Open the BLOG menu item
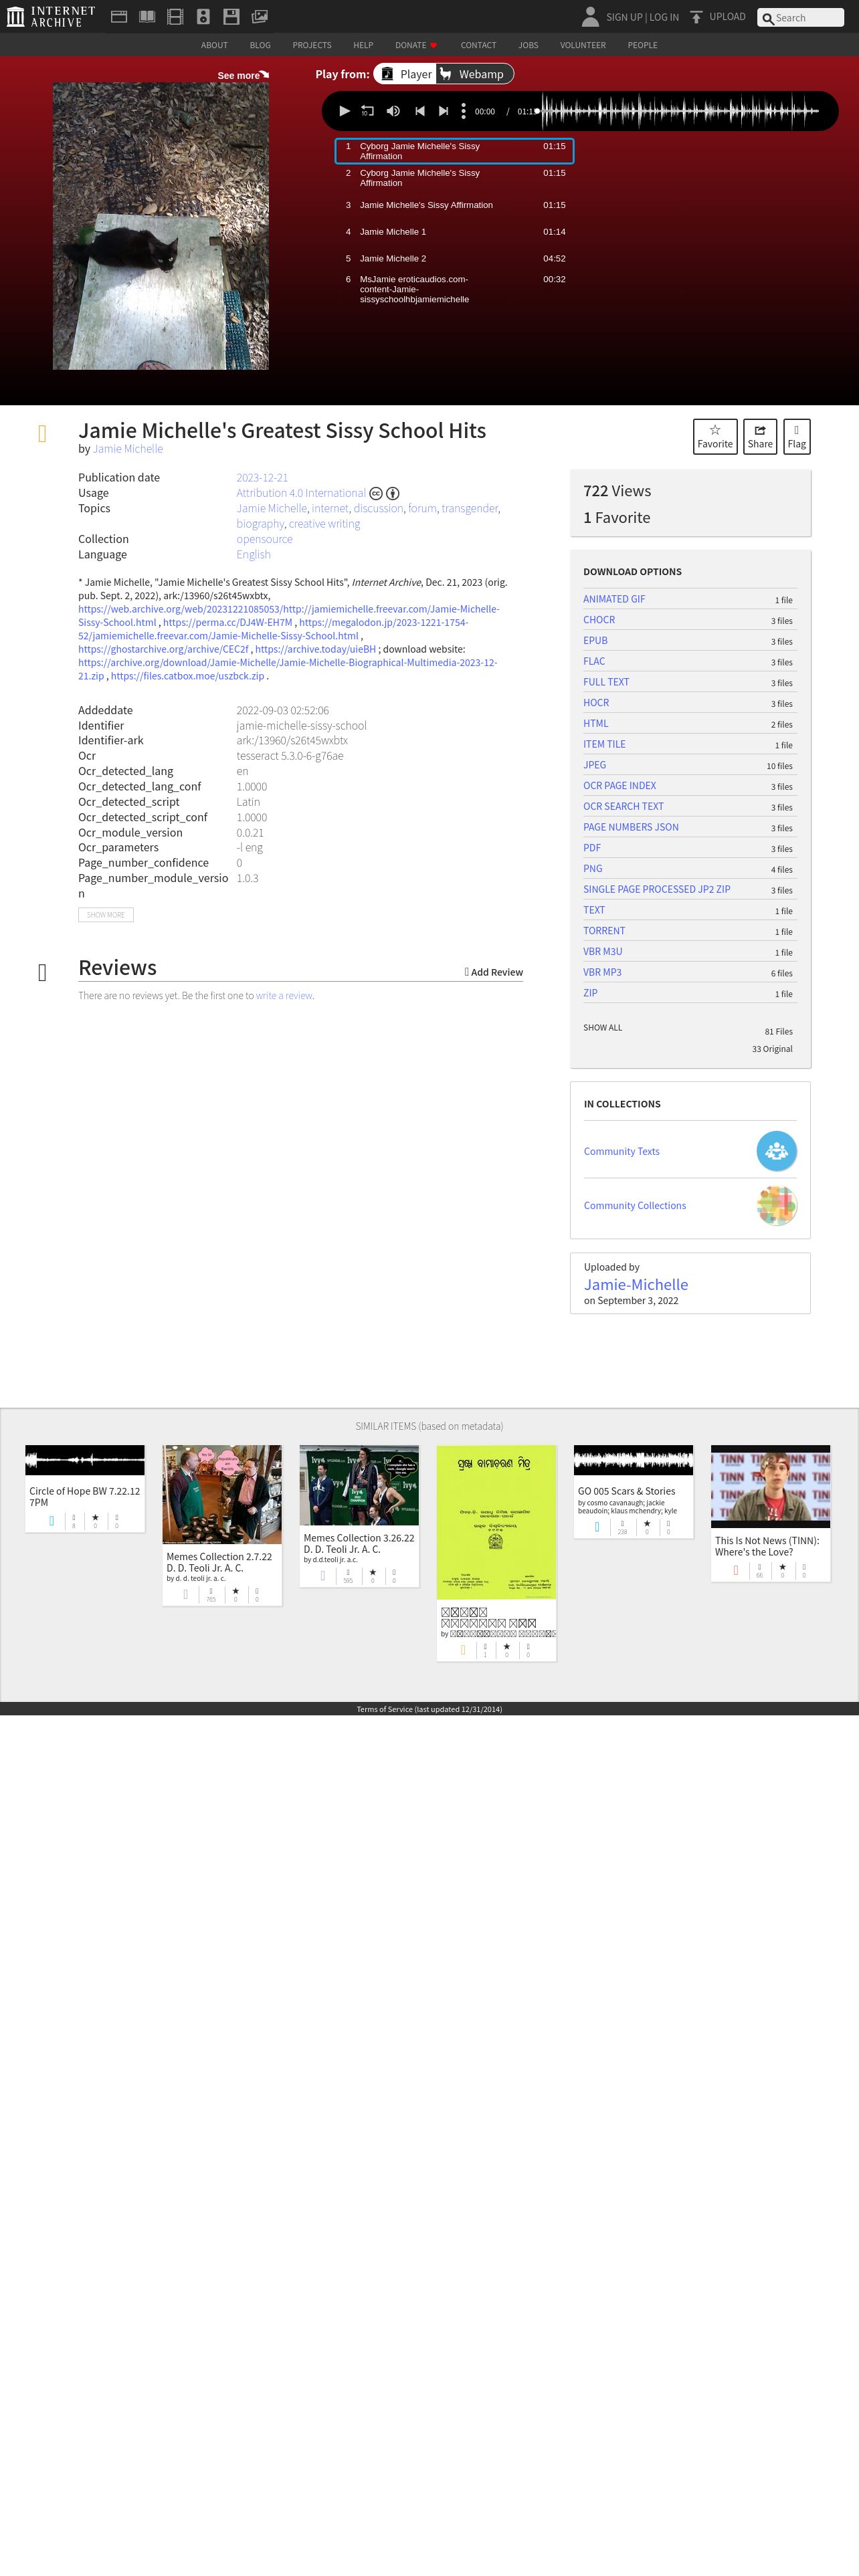The image size is (859, 2576). pyautogui.click(x=260, y=45)
